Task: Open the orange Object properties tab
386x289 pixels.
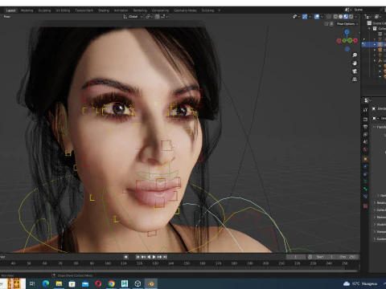Action: point(365,159)
